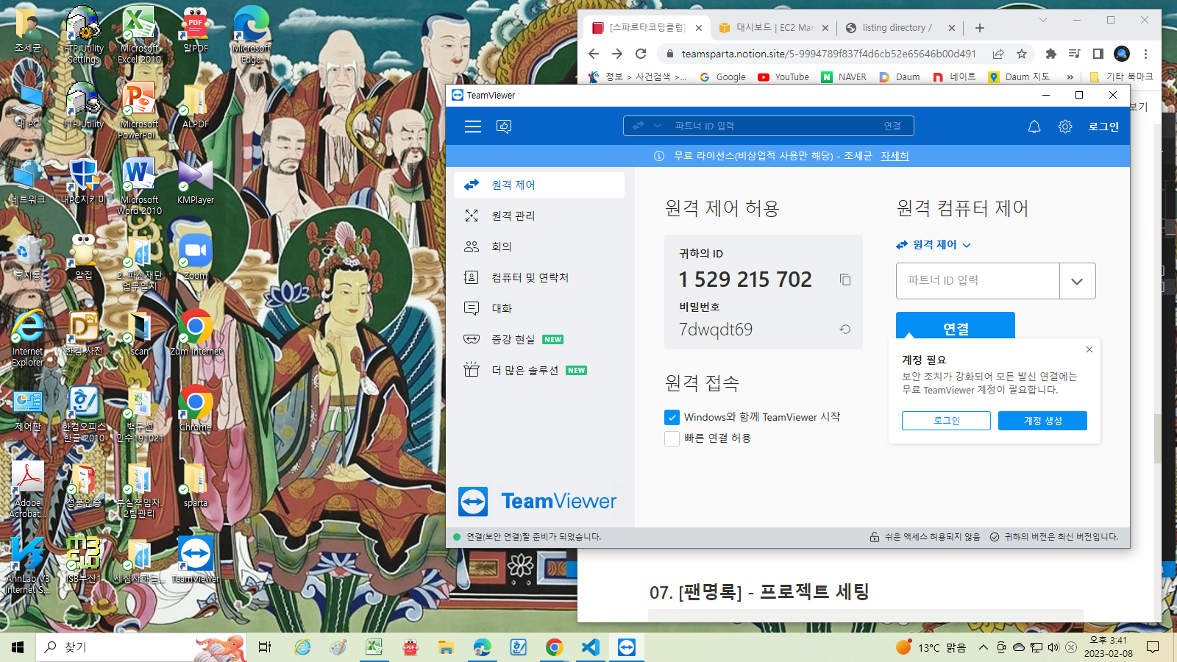Expand hidden bookmarks chevron
The height and width of the screenshot is (662, 1177).
pyautogui.click(x=1070, y=76)
